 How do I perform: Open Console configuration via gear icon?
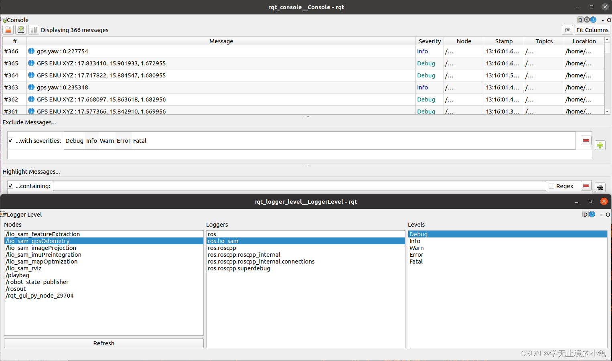tap(587, 20)
